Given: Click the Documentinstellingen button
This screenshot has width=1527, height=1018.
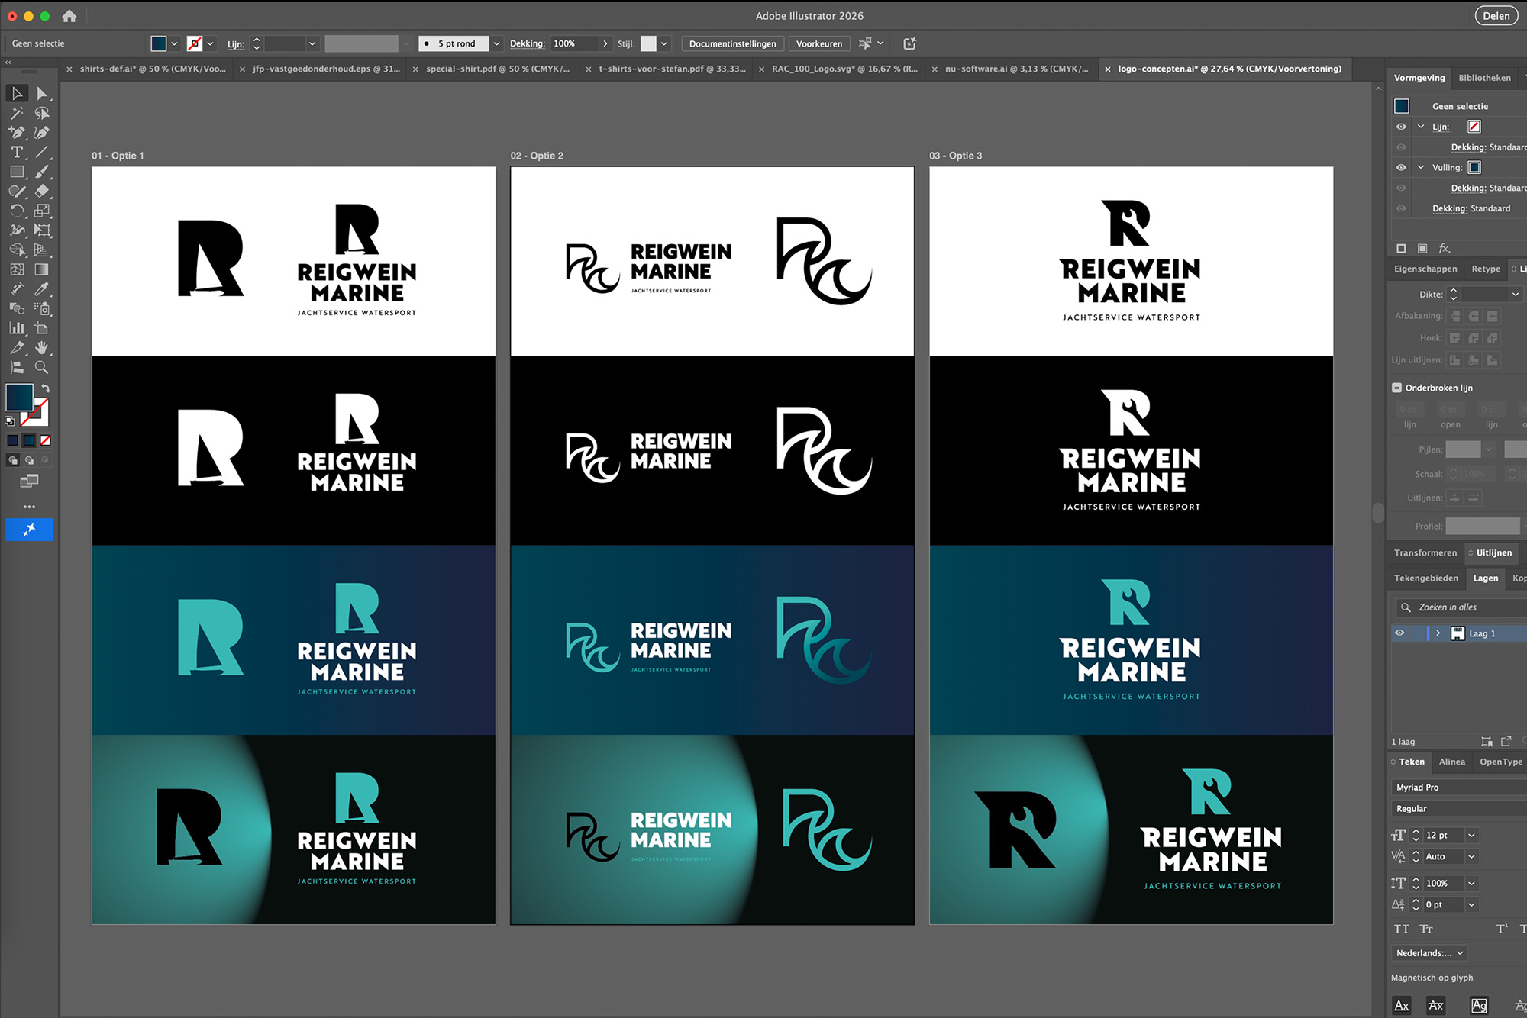Looking at the screenshot, I should tap(732, 43).
